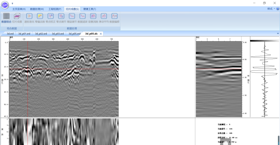This screenshot has width=280, height=145.
Task: Click the 数据组合 grid icon
Action: (x=6, y=16)
